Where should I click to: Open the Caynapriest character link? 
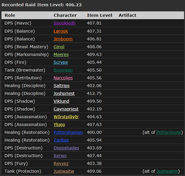[66, 109]
